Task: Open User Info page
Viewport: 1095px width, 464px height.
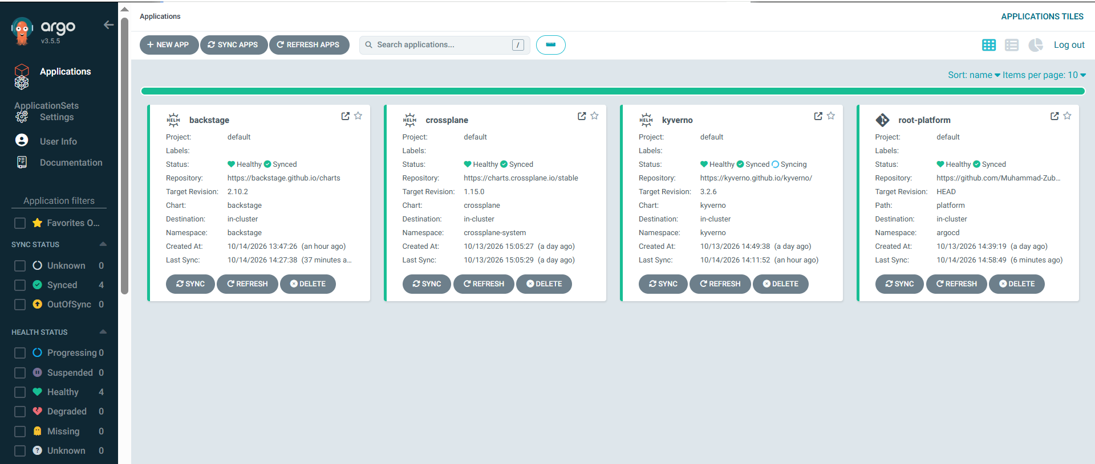Action: click(x=58, y=141)
